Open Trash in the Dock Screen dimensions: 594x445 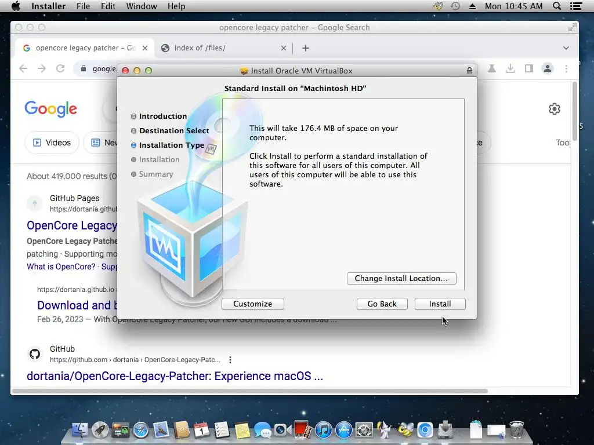[517, 430]
